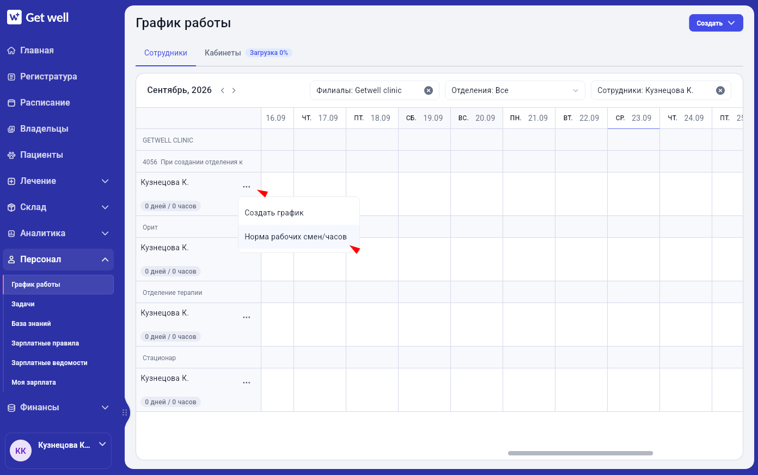Open the Отделения: Все dropdown

coord(515,90)
